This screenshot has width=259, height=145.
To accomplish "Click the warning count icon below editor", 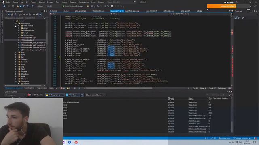I will pos(68,88).
